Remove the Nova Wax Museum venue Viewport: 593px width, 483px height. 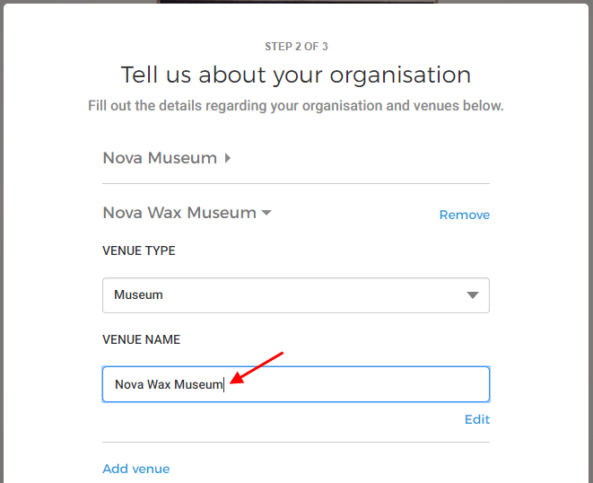[464, 215]
